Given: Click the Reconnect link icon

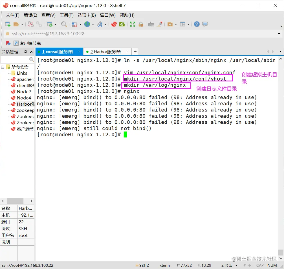Looking at the screenshot, I should point(39,24).
